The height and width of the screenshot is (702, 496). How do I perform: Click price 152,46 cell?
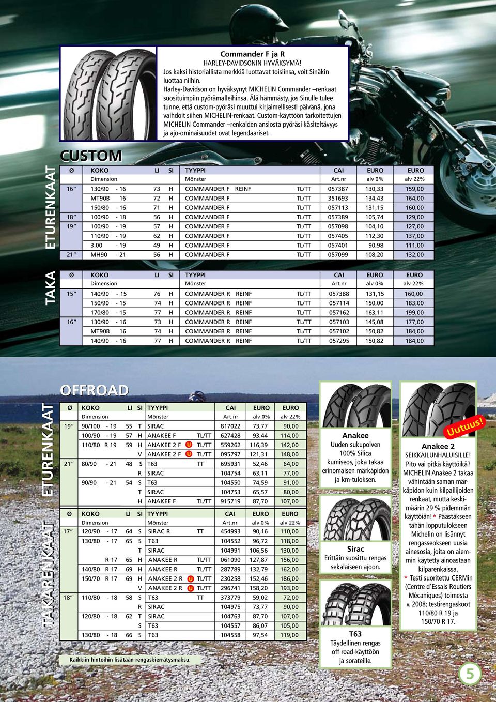click(259, 579)
